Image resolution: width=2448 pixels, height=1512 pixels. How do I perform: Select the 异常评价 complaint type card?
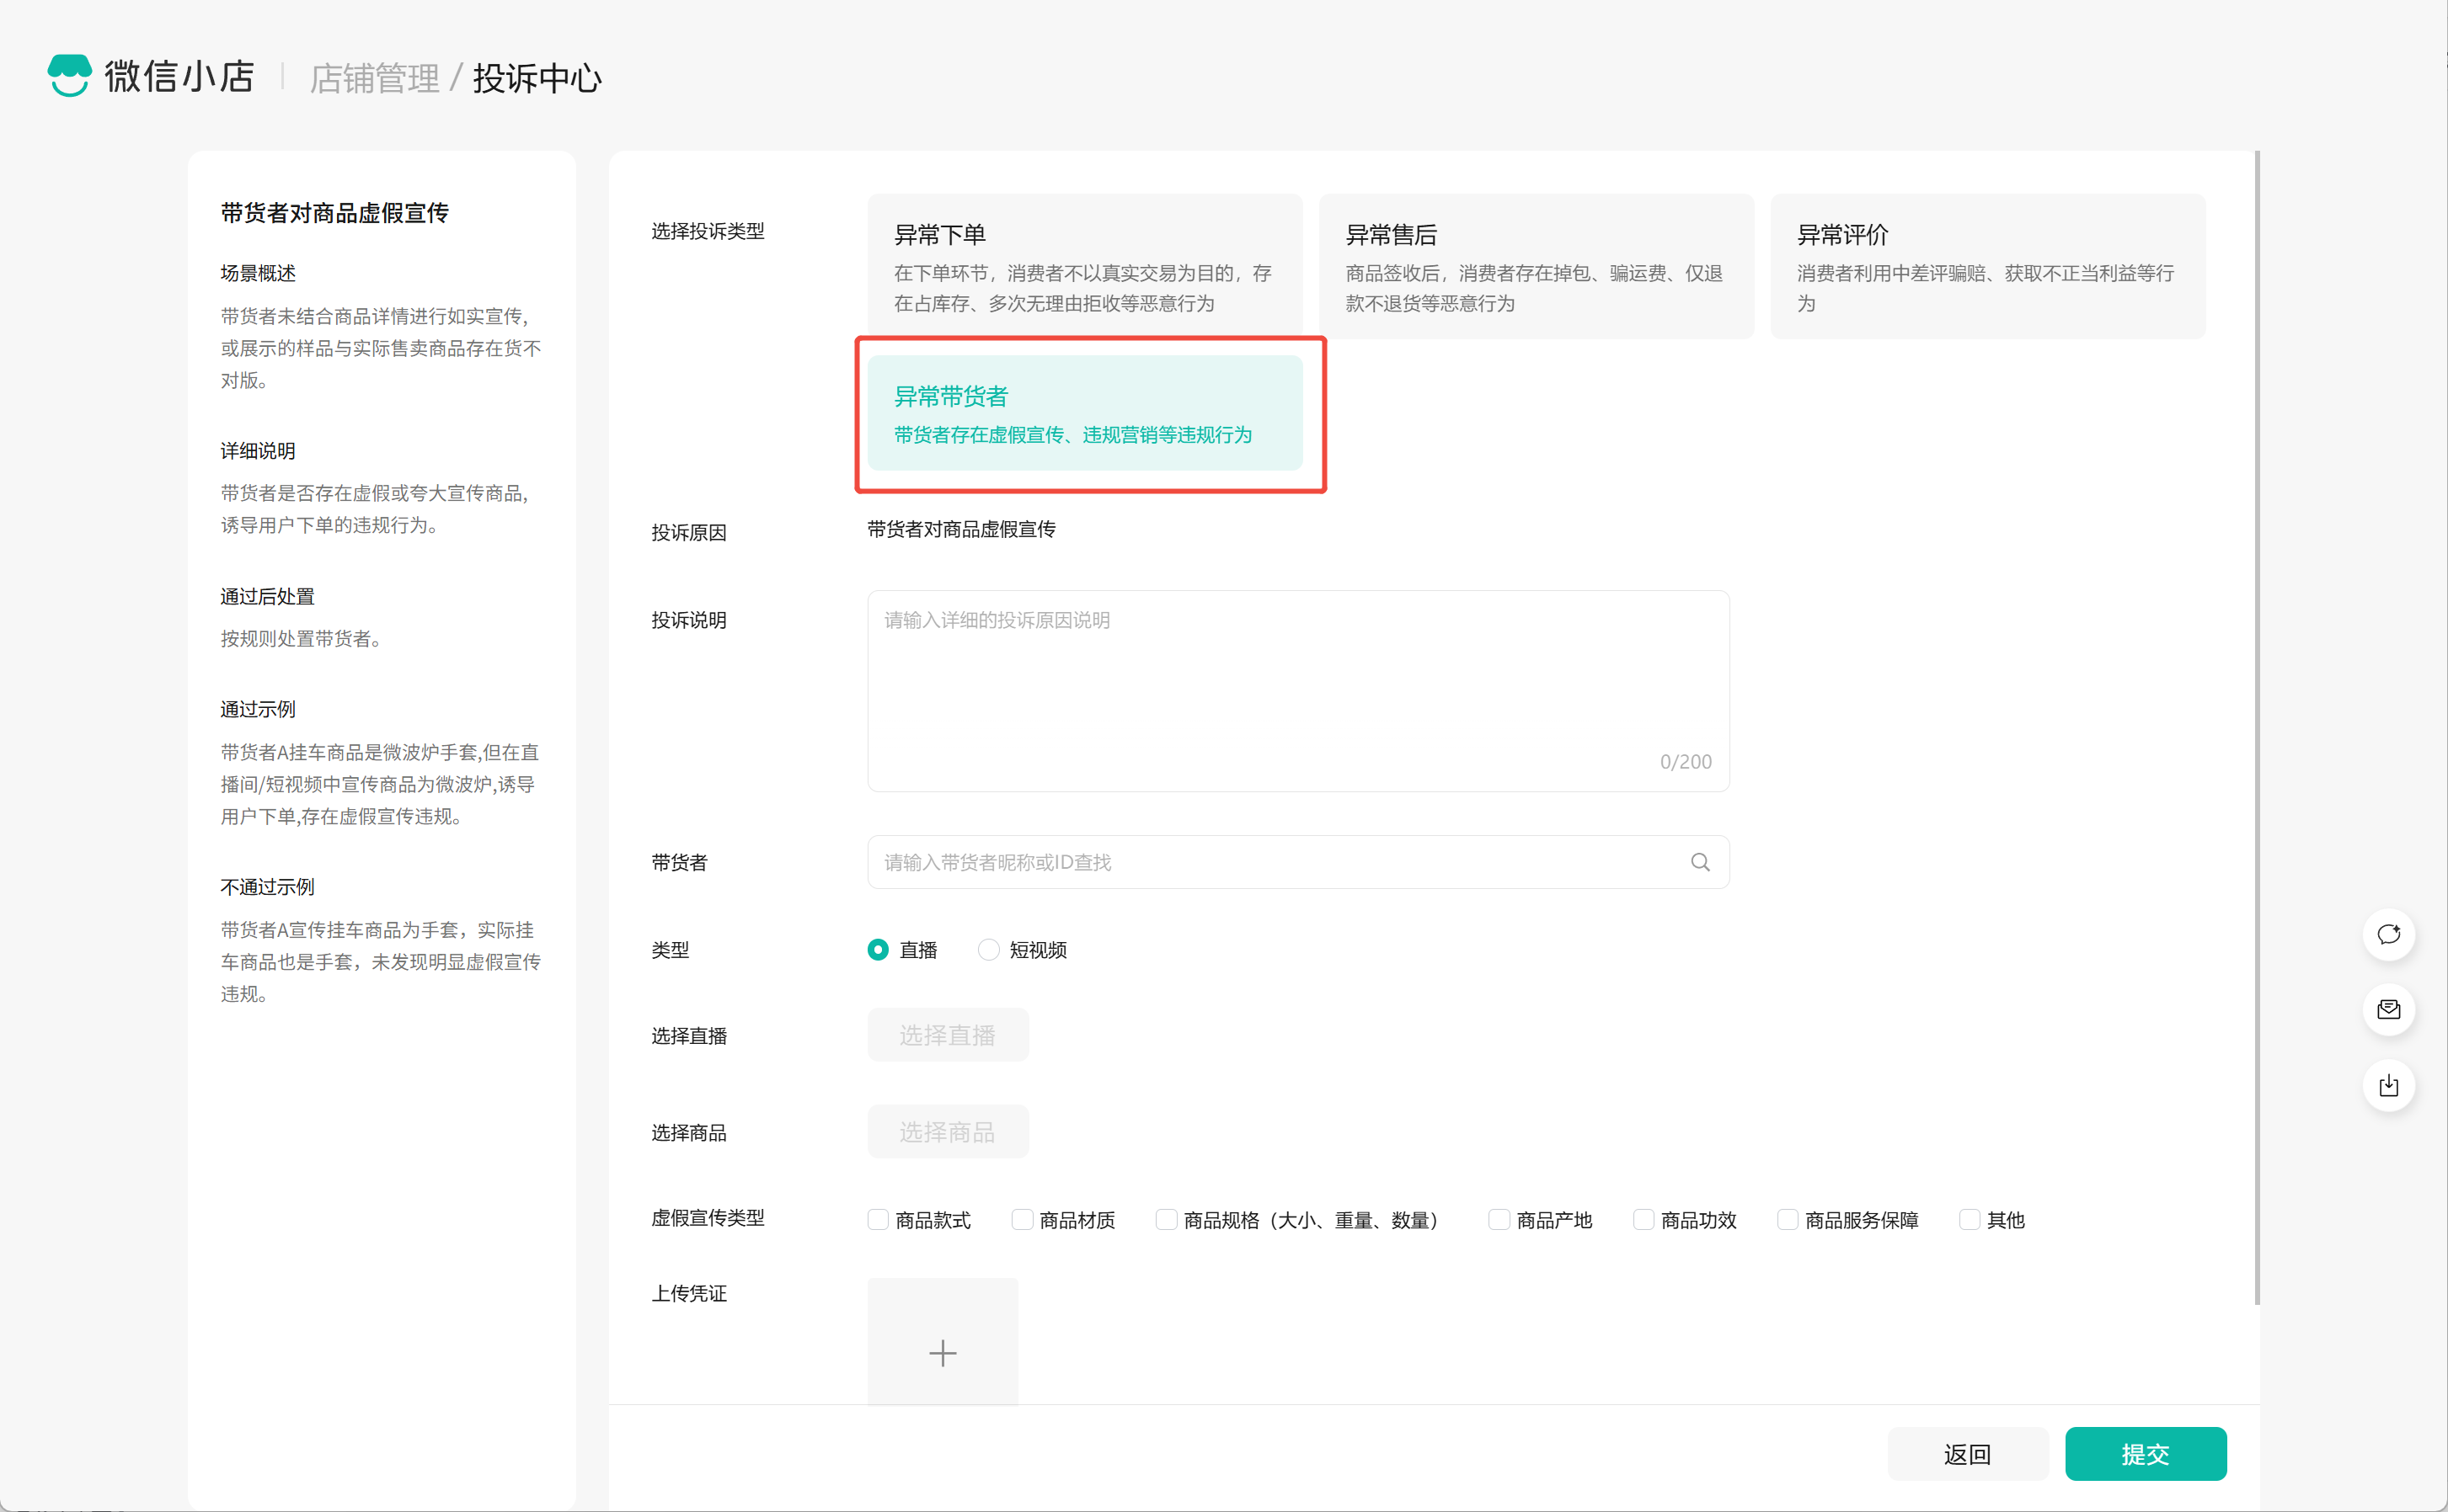(1987, 266)
